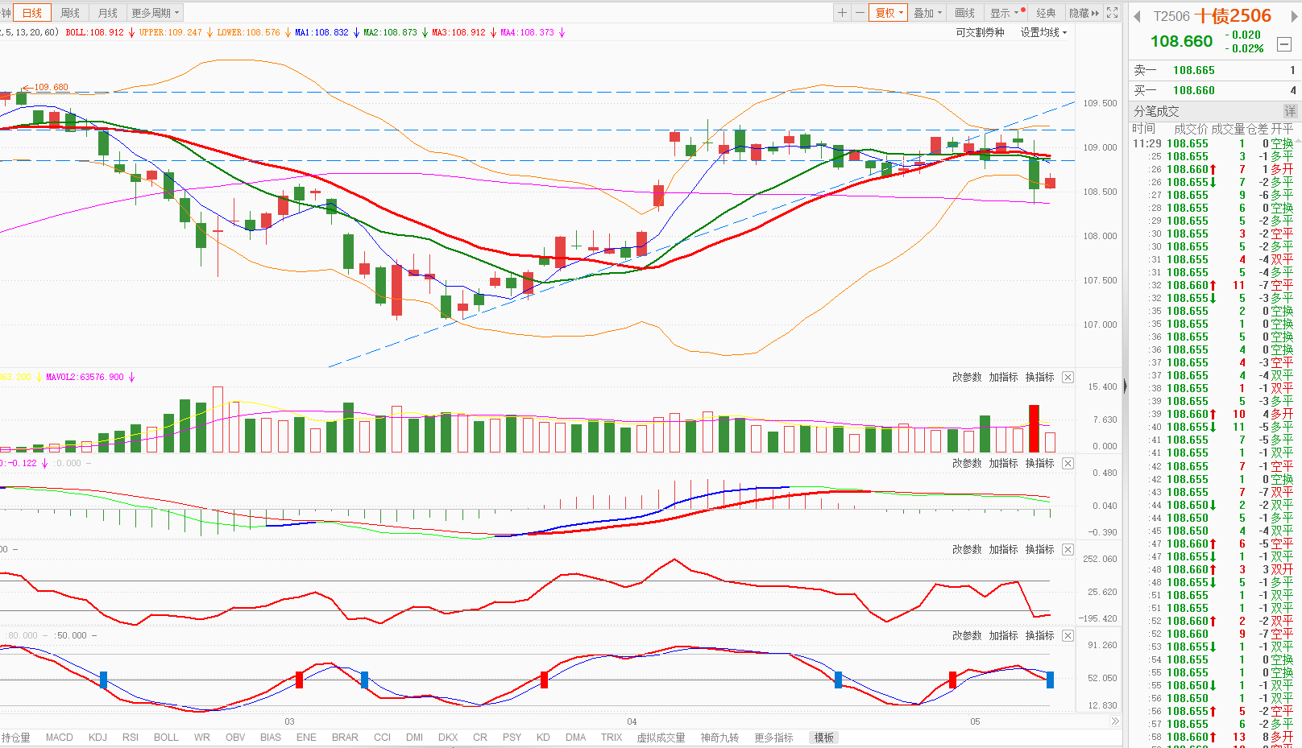Select the KDJ indicator tab
The image size is (1302, 748).
coord(97,738)
